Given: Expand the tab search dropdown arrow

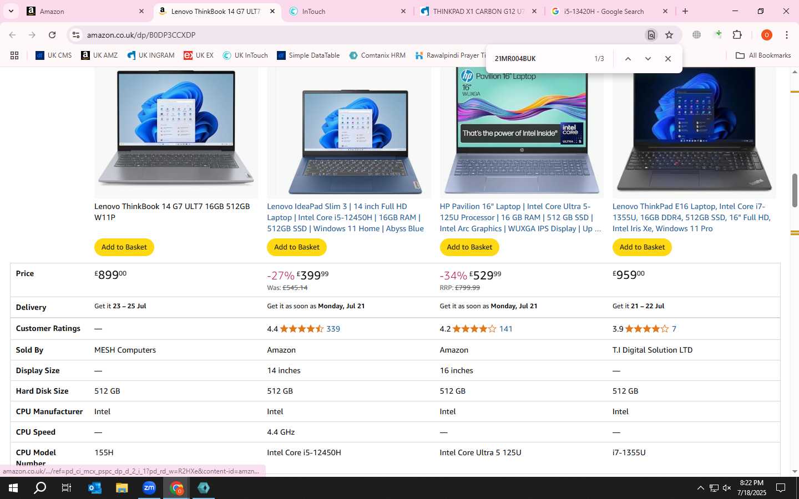Looking at the screenshot, I should (11, 11).
